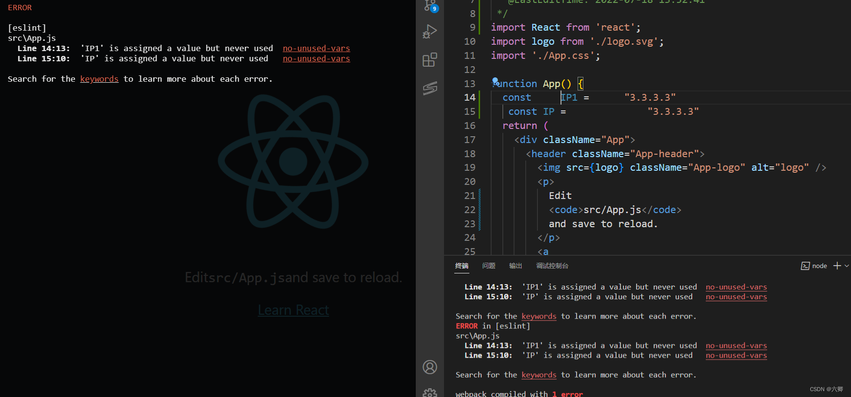Open the keywords link above webpack compiled line
851x397 pixels.
pos(539,375)
